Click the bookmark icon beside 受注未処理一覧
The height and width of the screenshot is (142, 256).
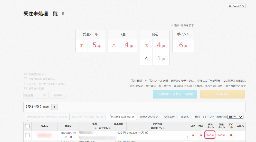pos(63,14)
